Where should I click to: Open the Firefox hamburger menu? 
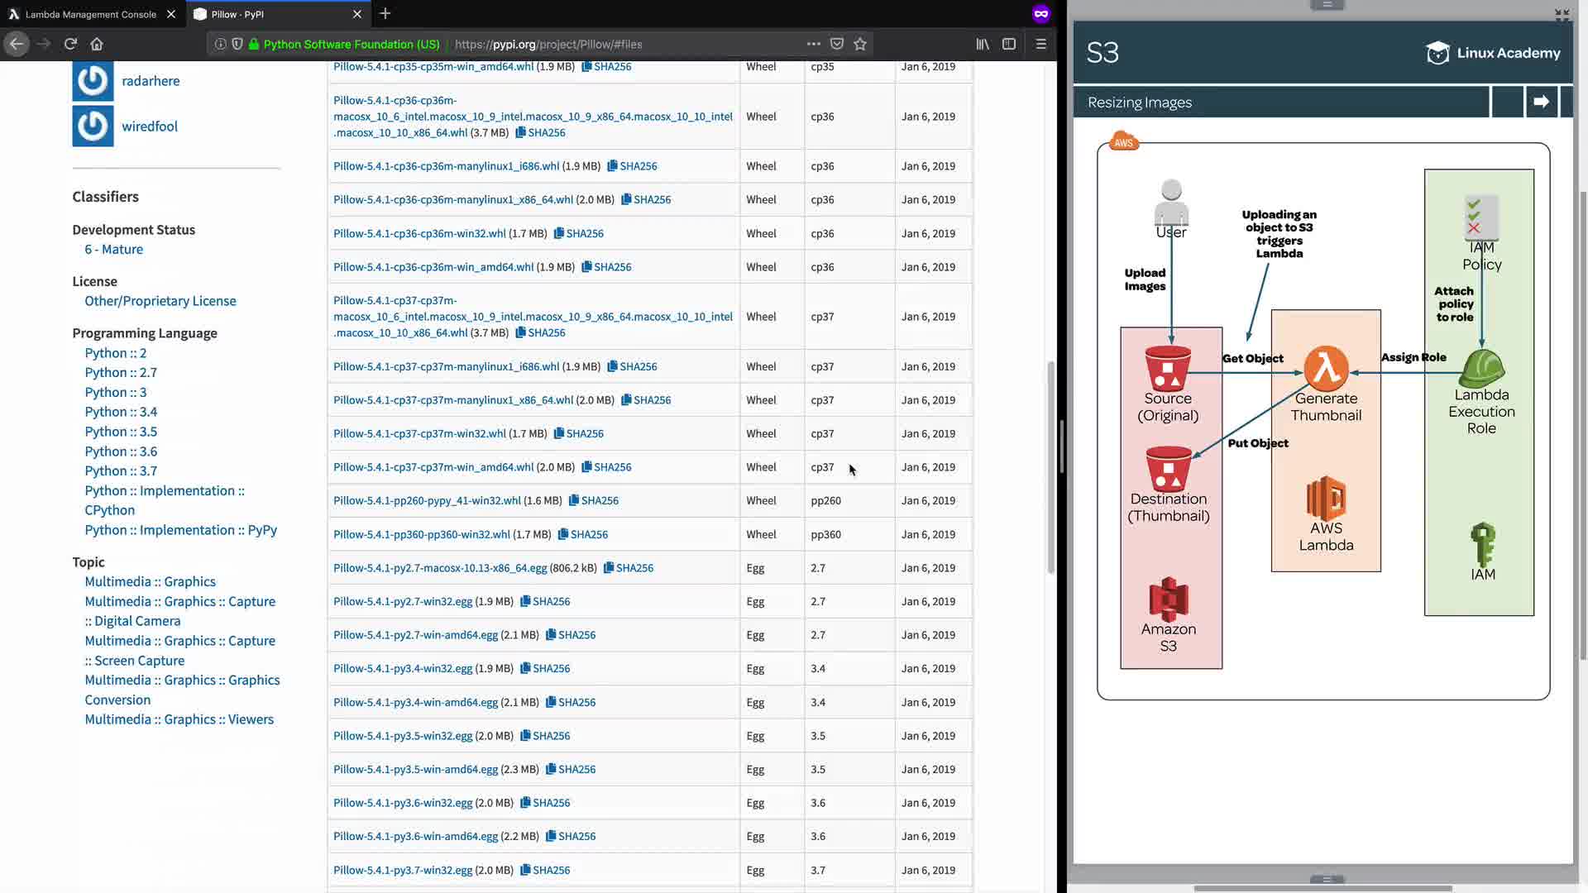[1041, 44]
